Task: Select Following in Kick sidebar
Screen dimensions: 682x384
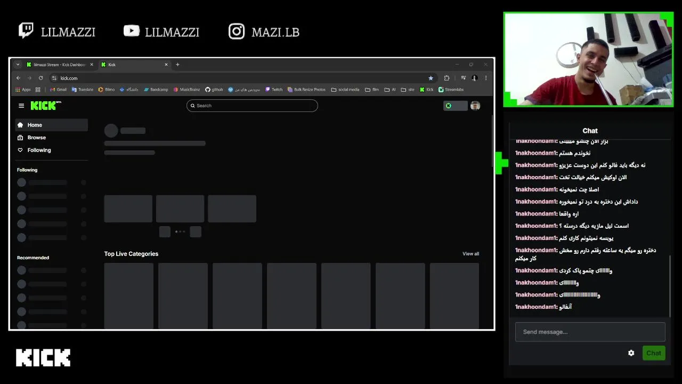Action: (x=51, y=150)
